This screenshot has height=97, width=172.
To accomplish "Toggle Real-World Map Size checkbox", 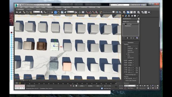I will click(x=124, y=75).
